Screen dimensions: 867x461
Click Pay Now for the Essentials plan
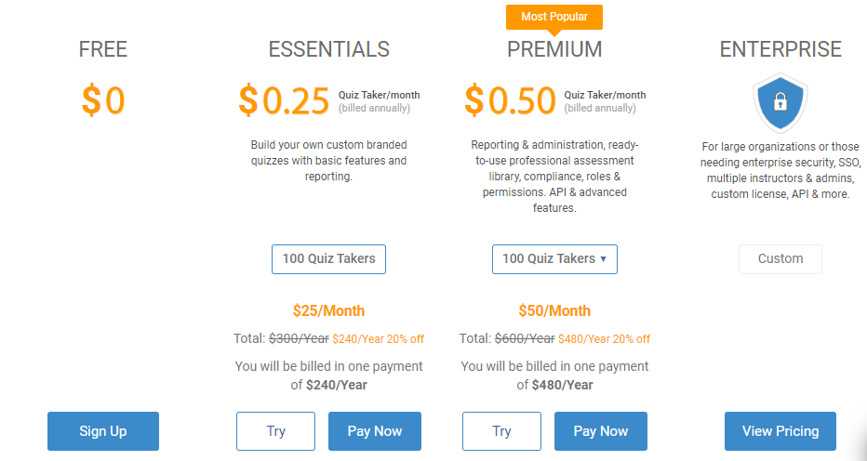pyautogui.click(x=375, y=431)
